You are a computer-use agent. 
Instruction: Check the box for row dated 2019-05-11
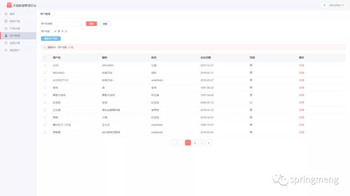45,72
